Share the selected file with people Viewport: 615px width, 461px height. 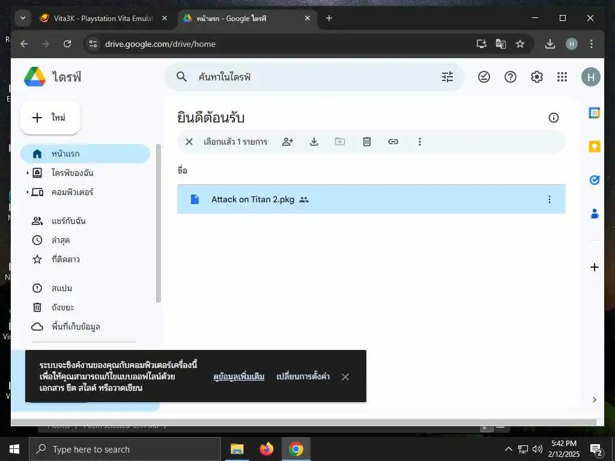pyautogui.click(x=288, y=142)
